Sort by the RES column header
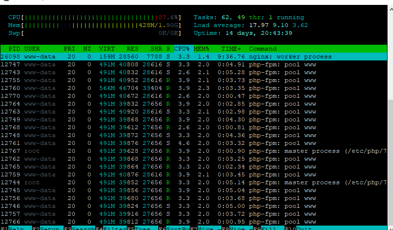Image resolution: width=393 pixels, height=230 pixels. tap(133, 49)
